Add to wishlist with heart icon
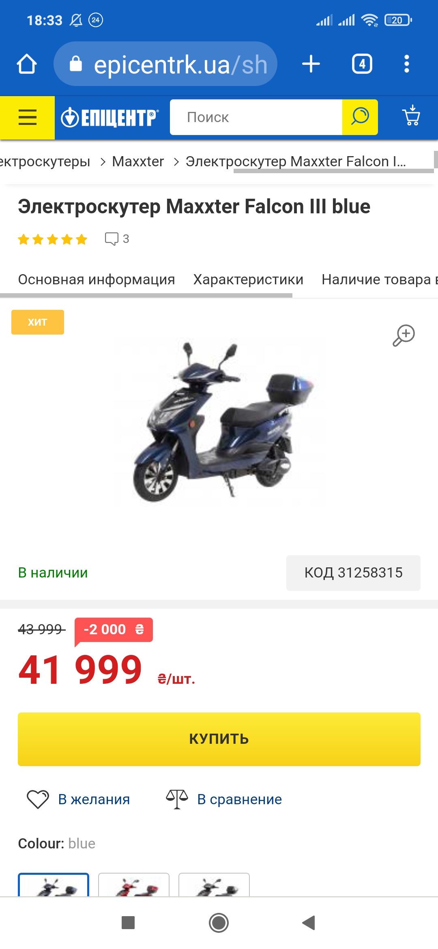The height and width of the screenshot is (949, 438). tap(78, 799)
